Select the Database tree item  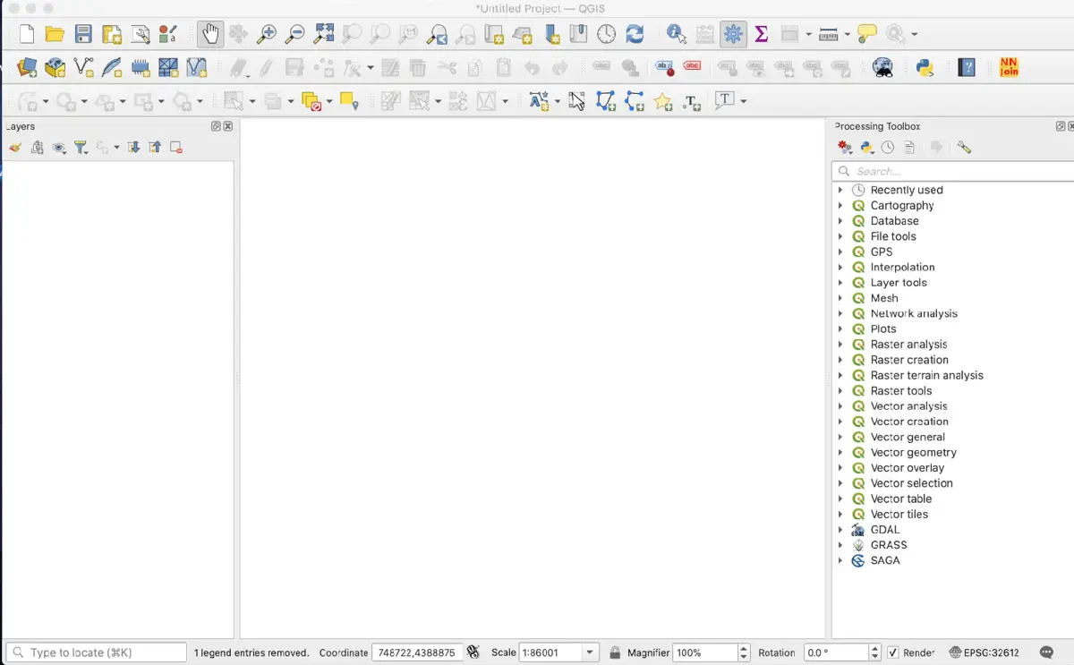(x=894, y=220)
